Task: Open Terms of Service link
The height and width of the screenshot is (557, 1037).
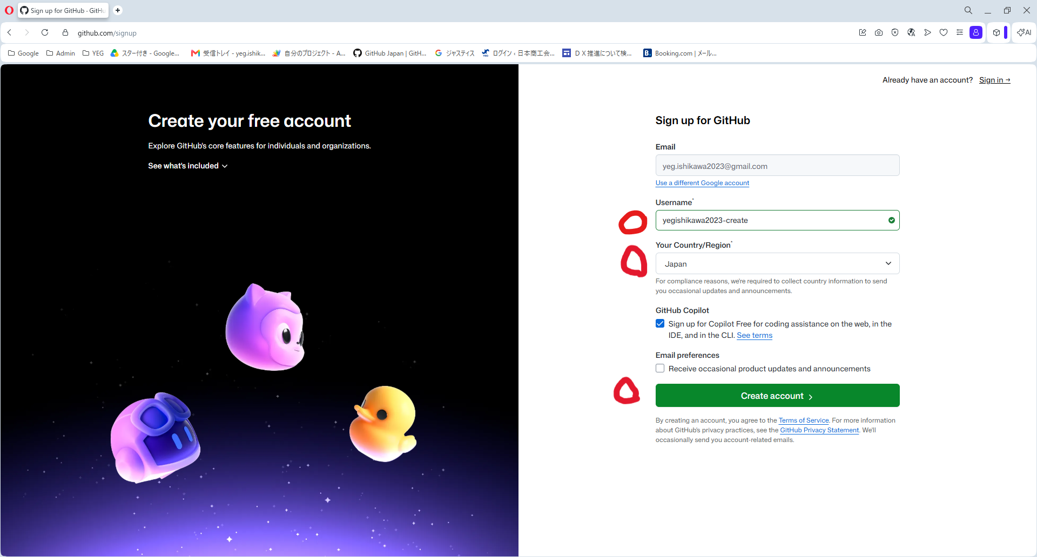Action: click(804, 420)
